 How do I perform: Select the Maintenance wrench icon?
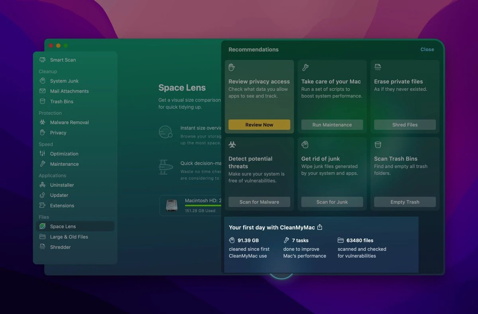coord(42,164)
